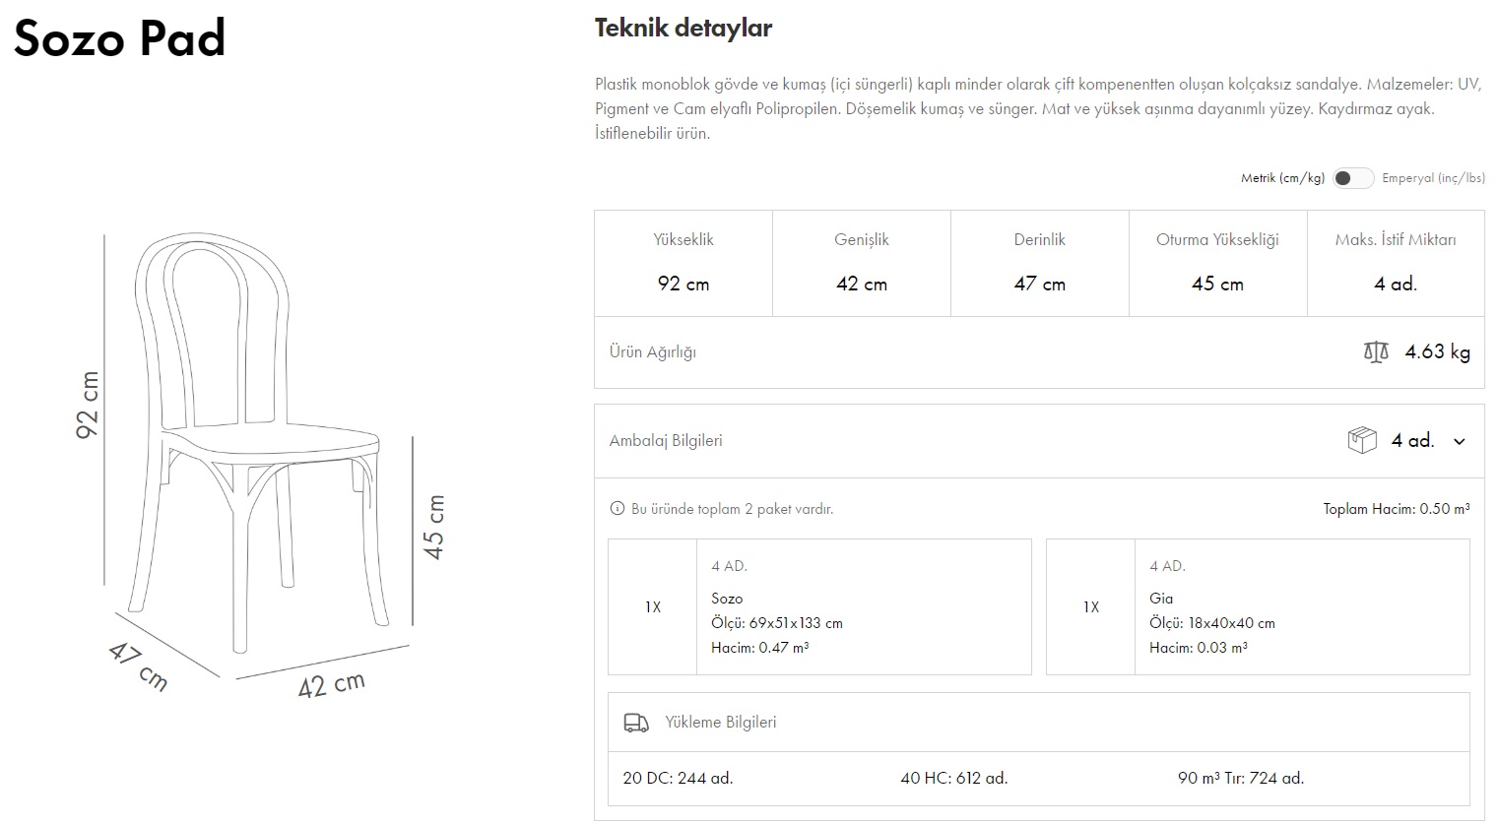1496x824 pixels.
Task: Click the Teknik detaylar heading
Action: click(x=683, y=28)
